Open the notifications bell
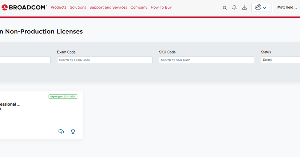 [x=234, y=7]
